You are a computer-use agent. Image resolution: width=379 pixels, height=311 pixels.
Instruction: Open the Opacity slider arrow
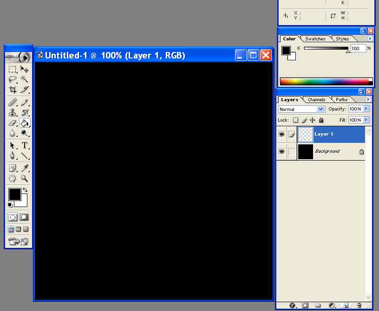tap(366, 109)
